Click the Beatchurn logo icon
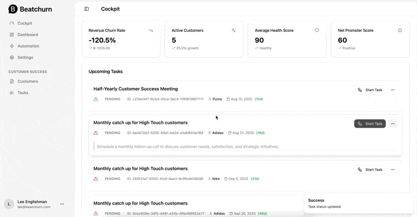The height and width of the screenshot is (217, 417). point(13,9)
